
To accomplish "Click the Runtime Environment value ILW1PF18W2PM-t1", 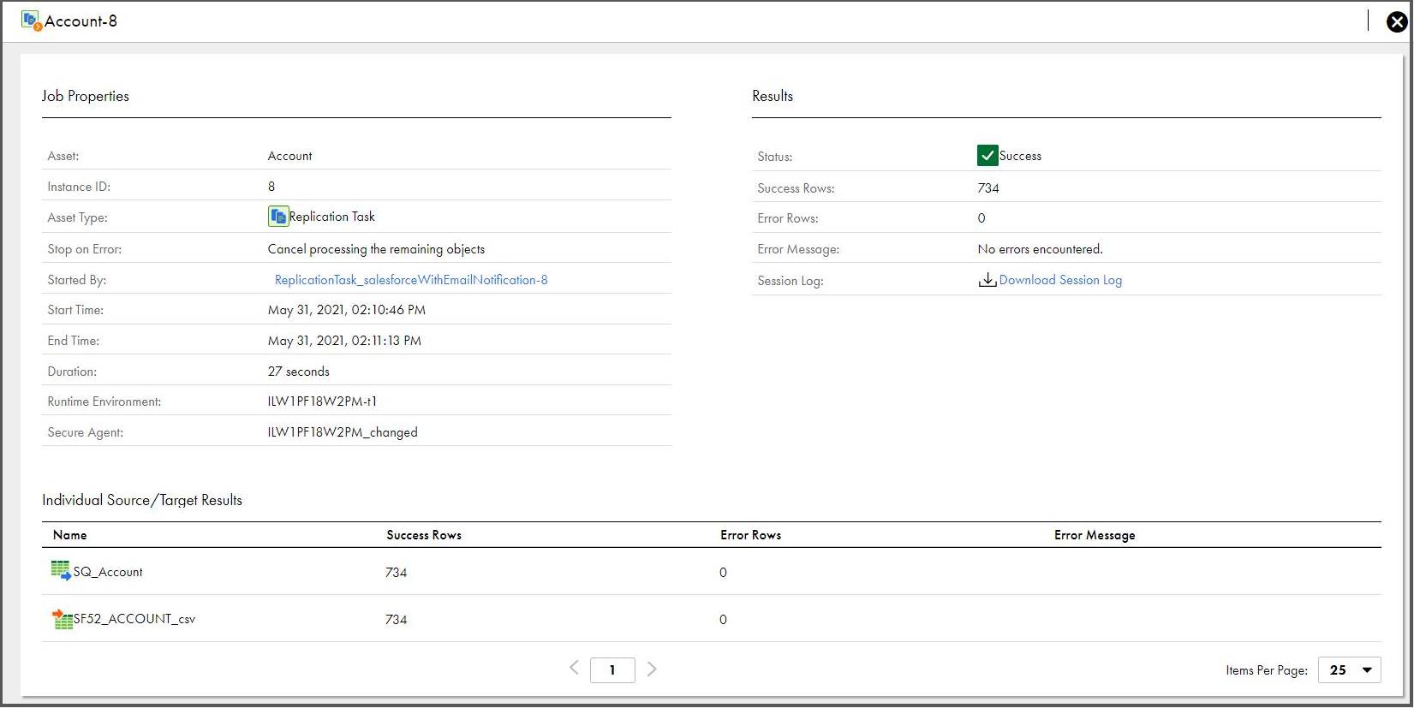I will [322, 402].
